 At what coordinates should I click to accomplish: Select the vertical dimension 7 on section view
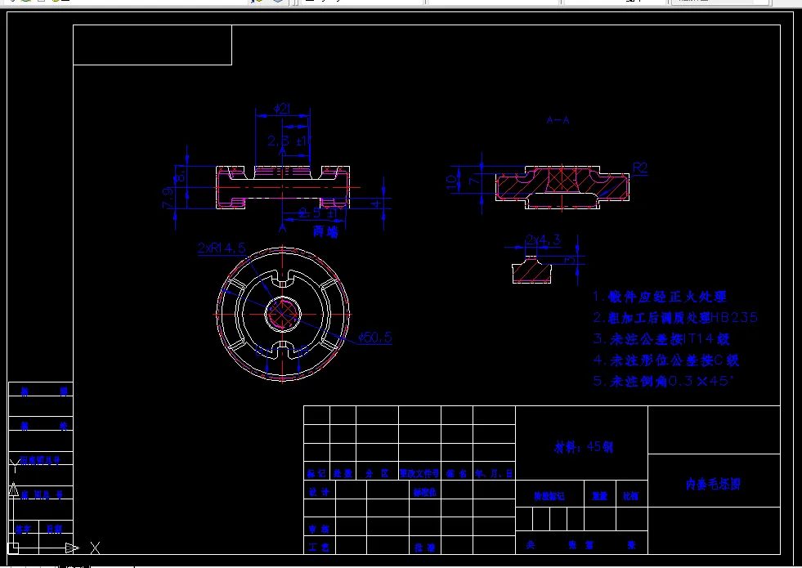pos(475,180)
